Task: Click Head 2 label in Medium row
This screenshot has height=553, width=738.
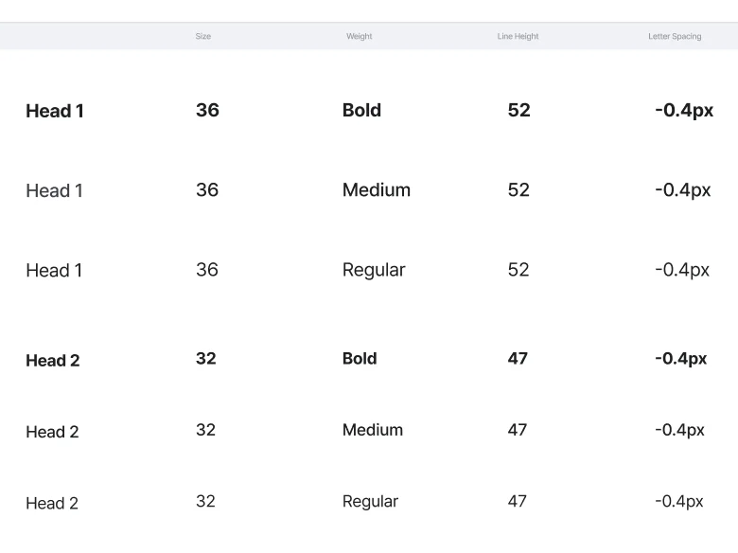Action: click(52, 432)
